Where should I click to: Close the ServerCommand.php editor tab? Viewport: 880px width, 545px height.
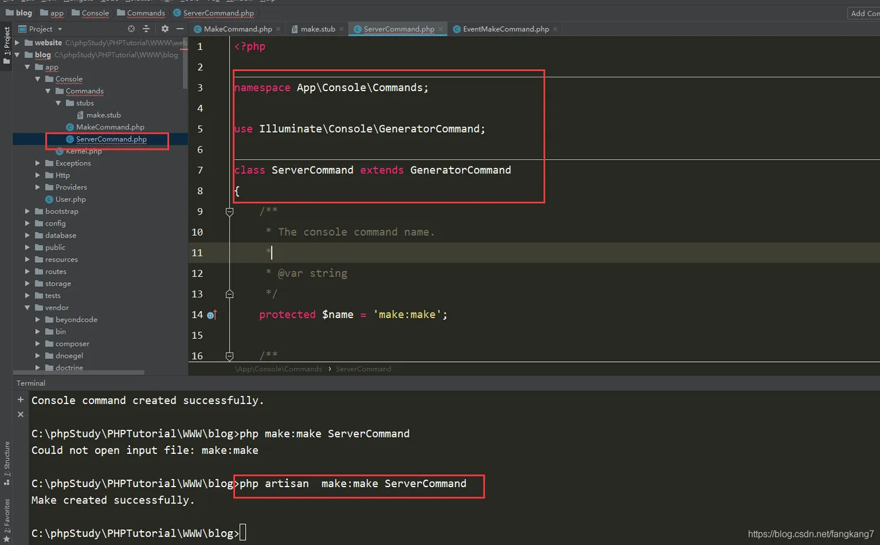point(441,29)
